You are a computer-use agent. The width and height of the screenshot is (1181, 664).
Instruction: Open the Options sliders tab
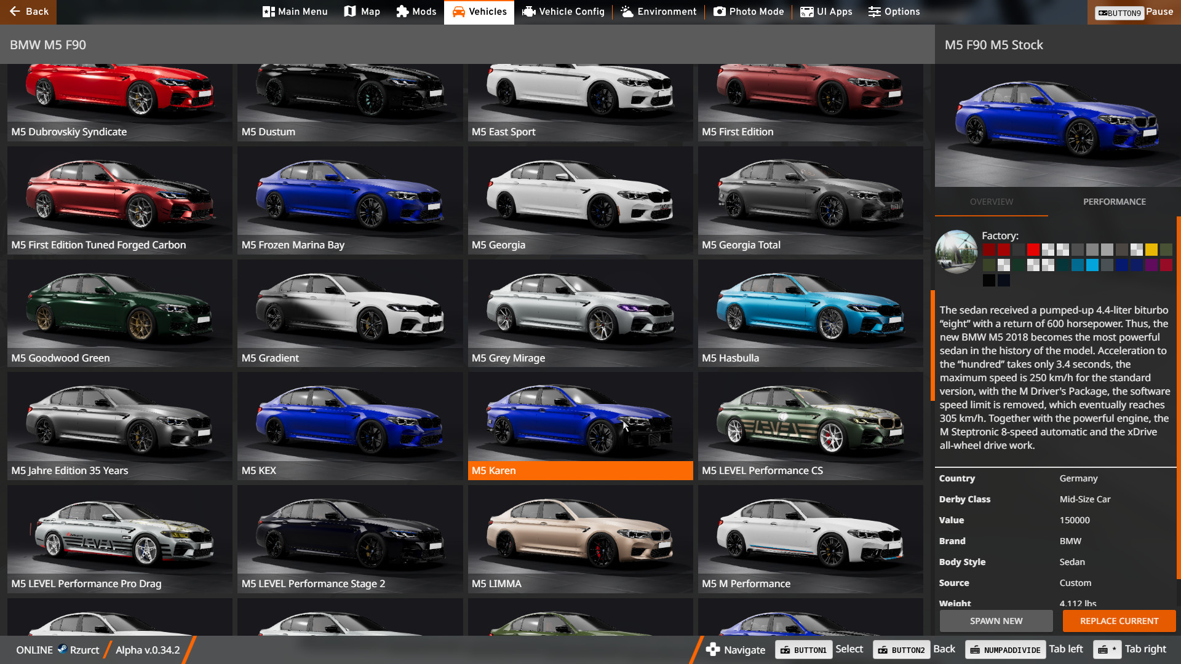click(x=894, y=12)
